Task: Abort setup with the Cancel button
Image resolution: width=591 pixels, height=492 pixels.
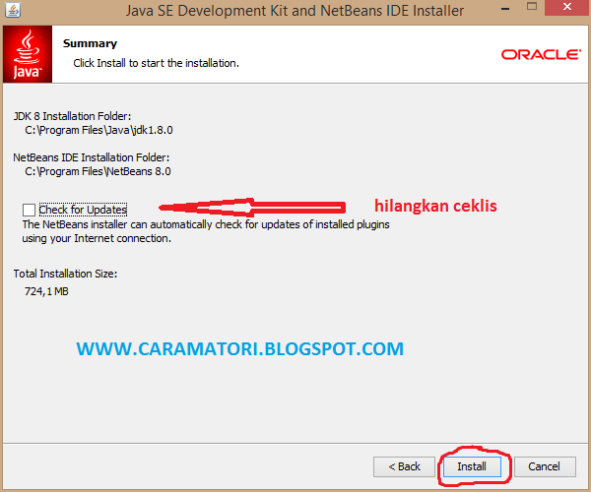Action: pos(545,466)
